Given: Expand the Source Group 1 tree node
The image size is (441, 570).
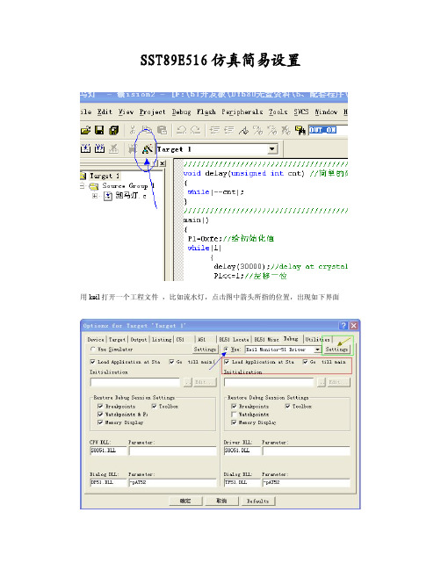Looking at the screenshot, I should click(x=83, y=186).
